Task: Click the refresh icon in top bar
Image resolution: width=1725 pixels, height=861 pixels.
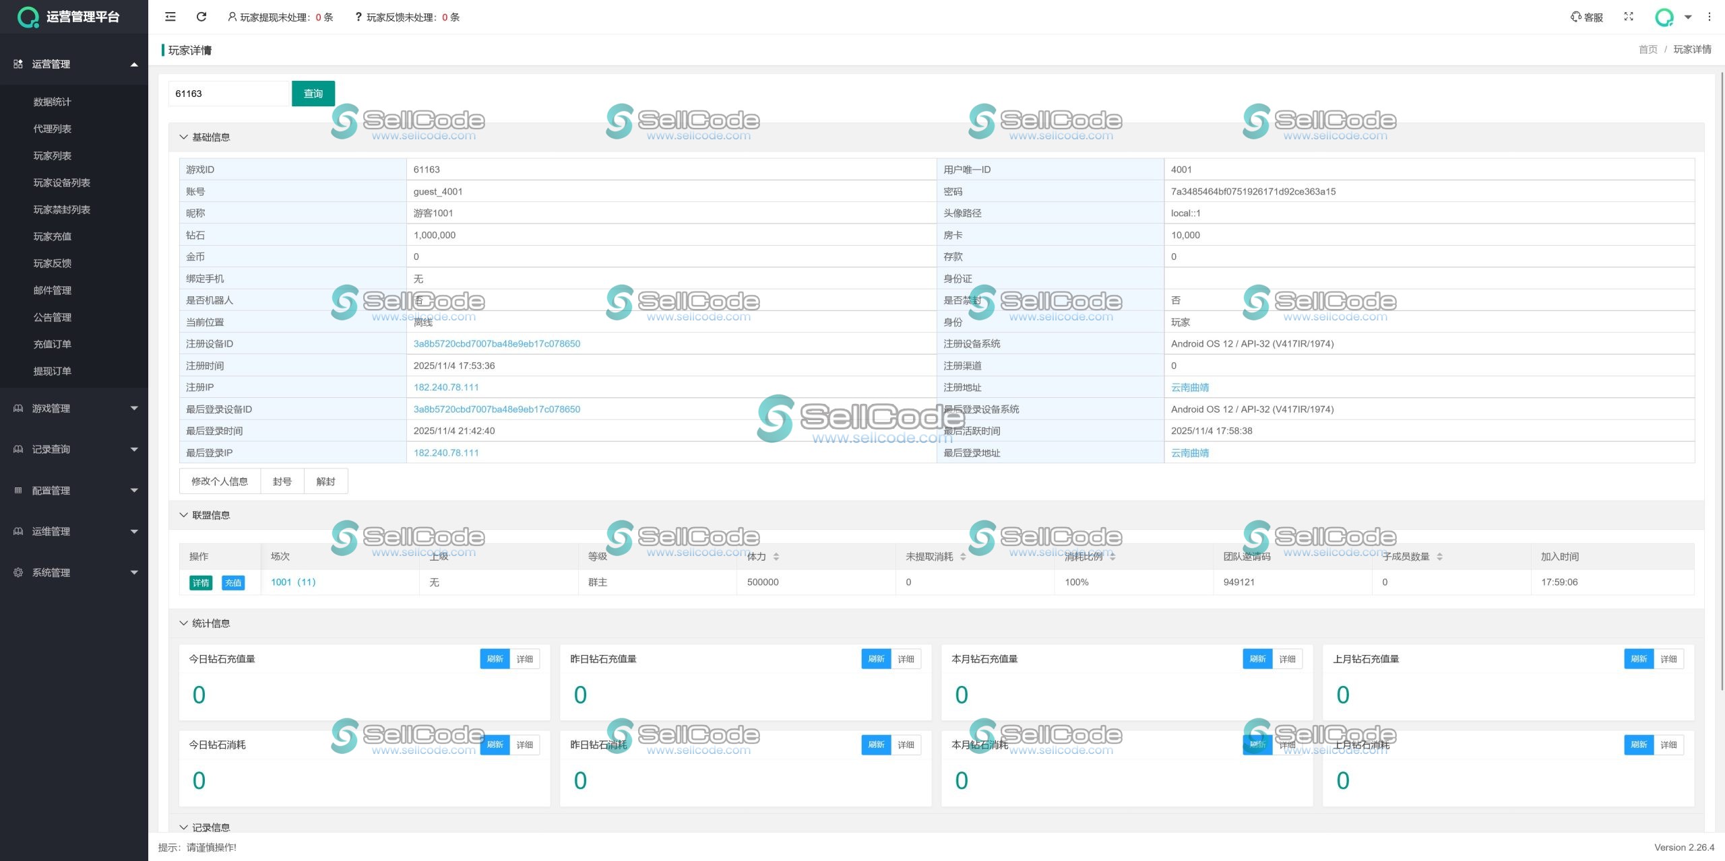Action: pos(201,17)
